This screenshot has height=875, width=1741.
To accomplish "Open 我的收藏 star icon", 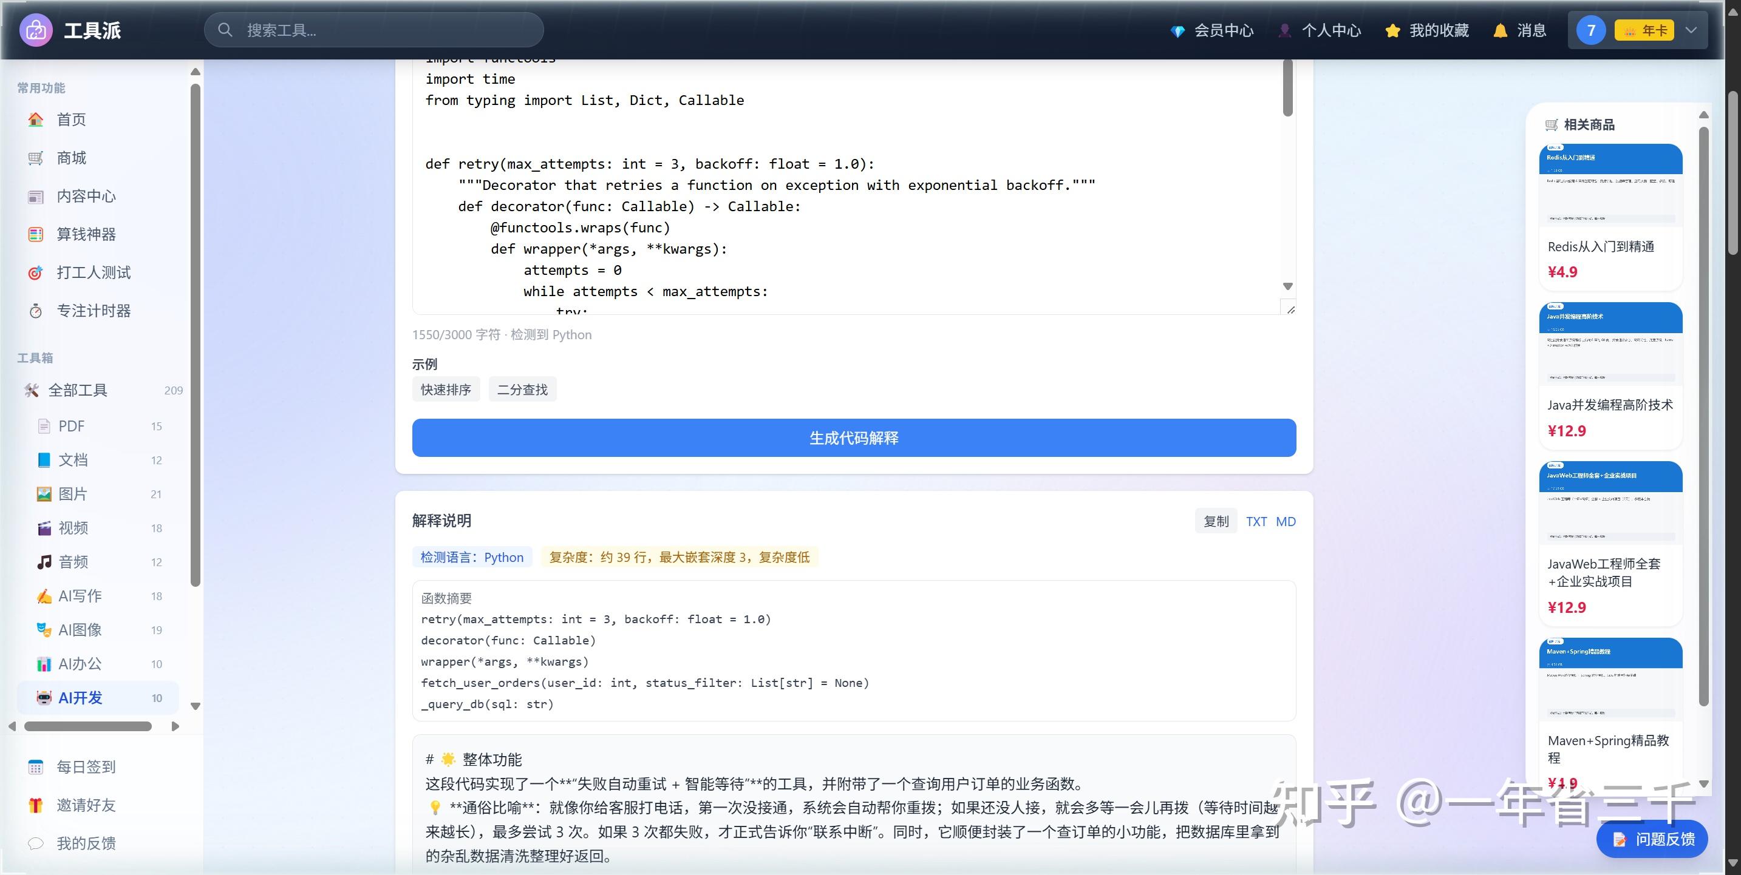I will 1392,30.
